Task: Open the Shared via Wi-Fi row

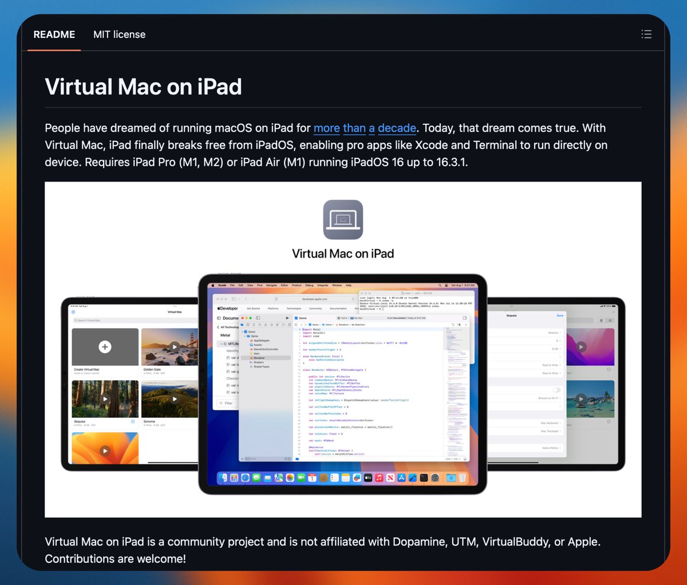Action: 526,398
